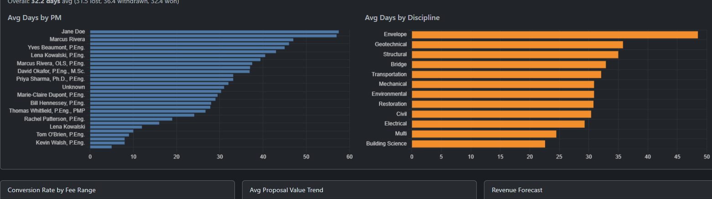
Task: Click the Avg Days by Discipline title
Action: [x=402, y=18]
